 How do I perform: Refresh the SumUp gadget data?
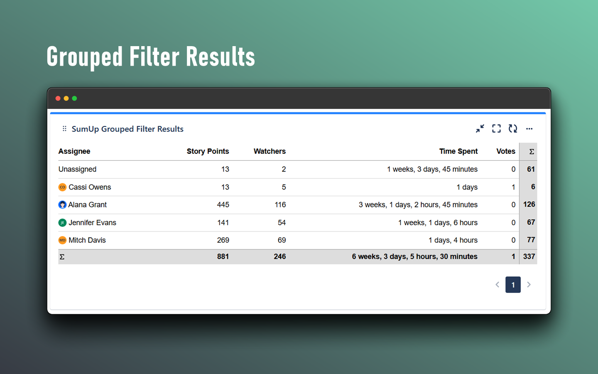[513, 129]
